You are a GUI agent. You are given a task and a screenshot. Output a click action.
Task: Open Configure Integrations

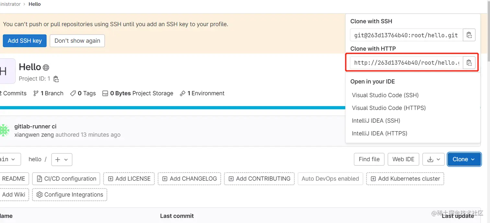click(x=70, y=195)
